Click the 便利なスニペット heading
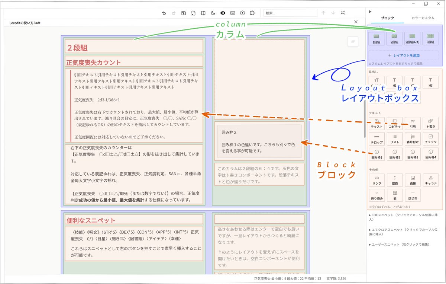The image size is (446, 284). coord(91,220)
